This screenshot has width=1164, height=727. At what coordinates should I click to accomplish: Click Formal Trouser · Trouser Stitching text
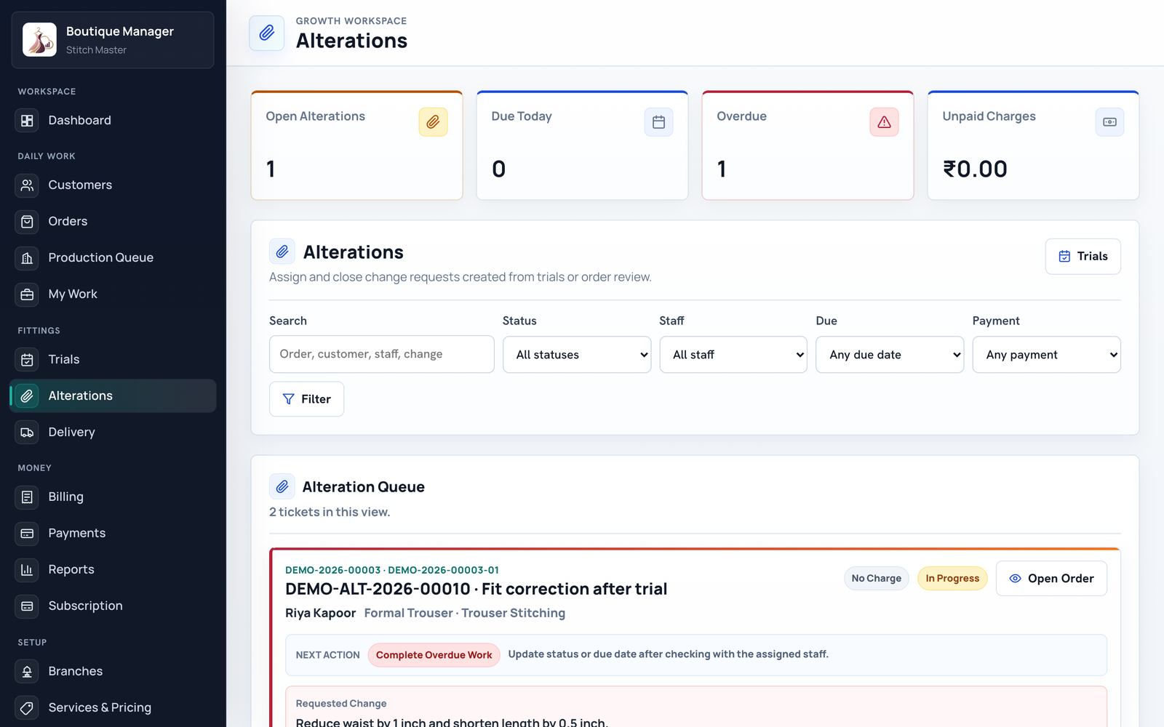(x=465, y=613)
